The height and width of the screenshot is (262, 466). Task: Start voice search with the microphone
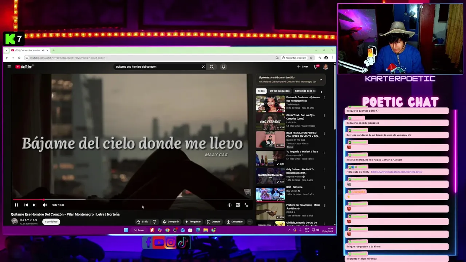[x=224, y=67]
